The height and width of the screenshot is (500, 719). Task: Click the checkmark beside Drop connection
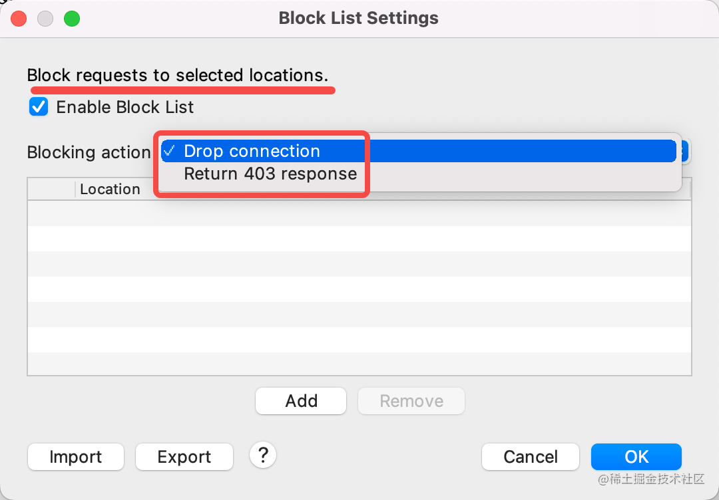[169, 151]
